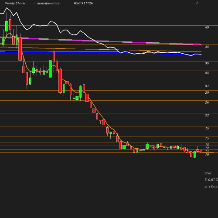
Task: Click the tall red candle below 43 level
Action: point(20,49)
